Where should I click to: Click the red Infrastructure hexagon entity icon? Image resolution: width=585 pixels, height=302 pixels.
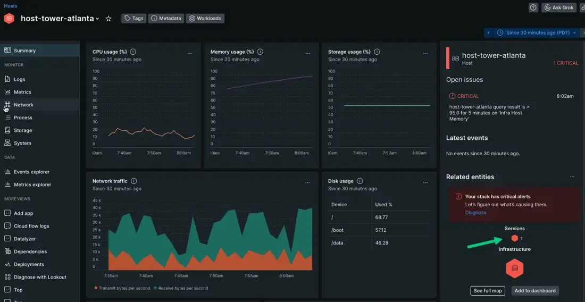click(x=514, y=269)
